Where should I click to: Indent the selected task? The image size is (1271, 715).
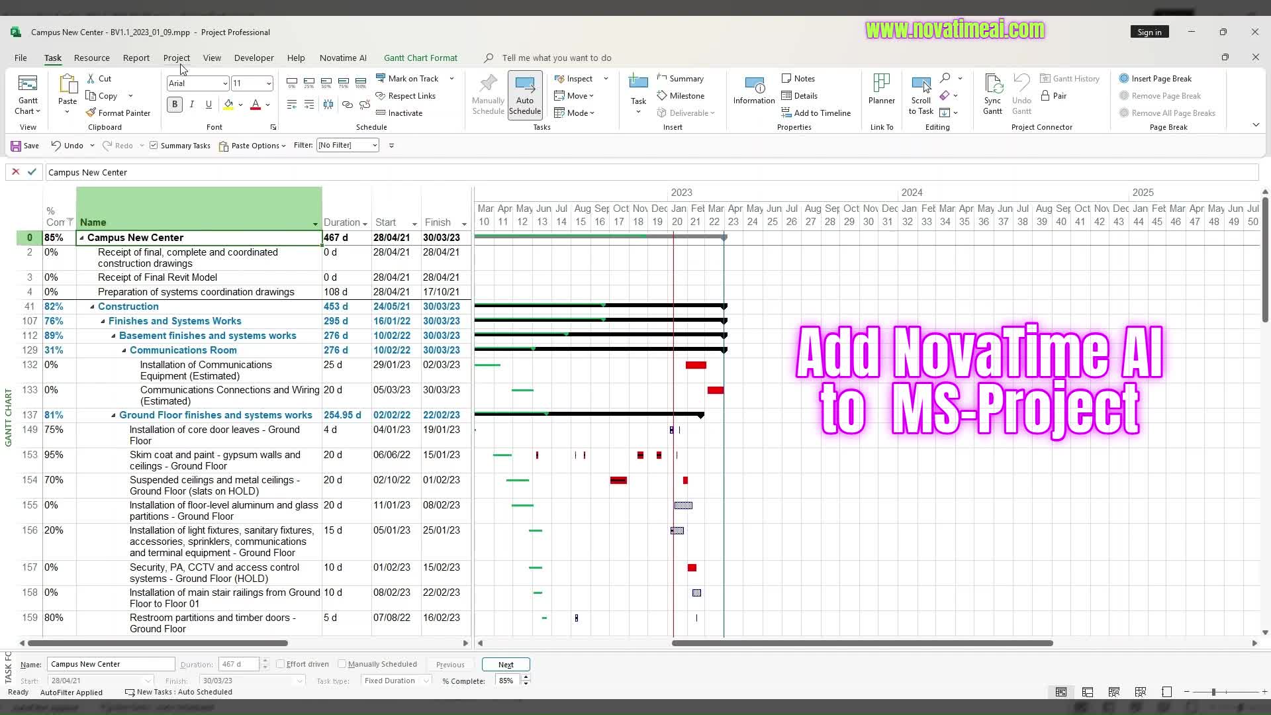(x=309, y=105)
